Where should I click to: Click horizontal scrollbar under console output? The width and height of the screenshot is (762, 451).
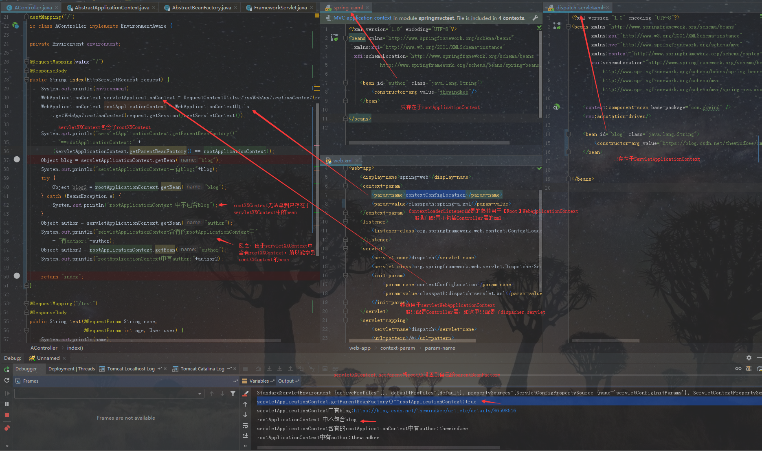(x=379, y=448)
